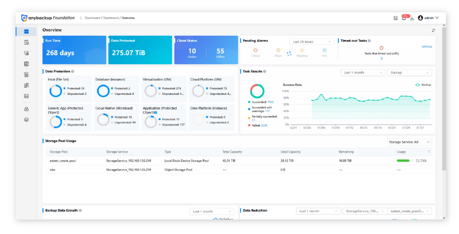Open the three-circles cluster sidebar icon

(x=26, y=109)
